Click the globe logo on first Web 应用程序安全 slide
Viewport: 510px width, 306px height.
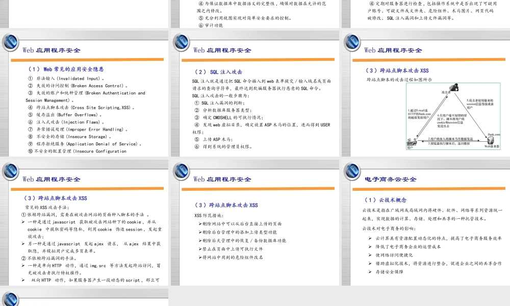click(10, 42)
